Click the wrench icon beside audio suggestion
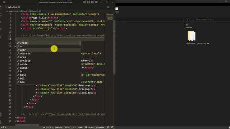The width and height of the screenshot is (230, 129). point(18,68)
